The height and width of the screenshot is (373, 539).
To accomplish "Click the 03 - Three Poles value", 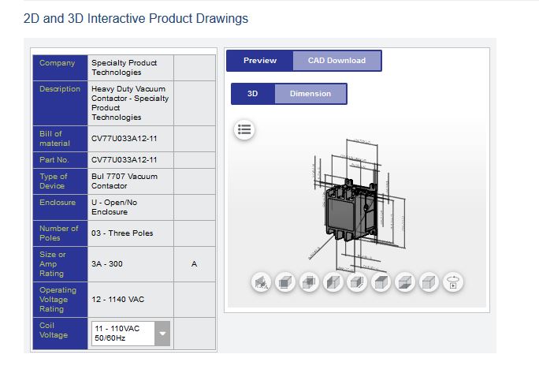I will 131,233.
